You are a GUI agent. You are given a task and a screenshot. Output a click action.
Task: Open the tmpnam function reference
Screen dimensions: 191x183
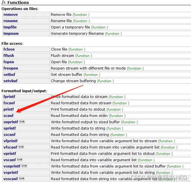point(11,34)
